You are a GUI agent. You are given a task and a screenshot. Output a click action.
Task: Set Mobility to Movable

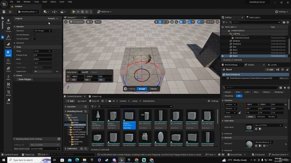271,117
